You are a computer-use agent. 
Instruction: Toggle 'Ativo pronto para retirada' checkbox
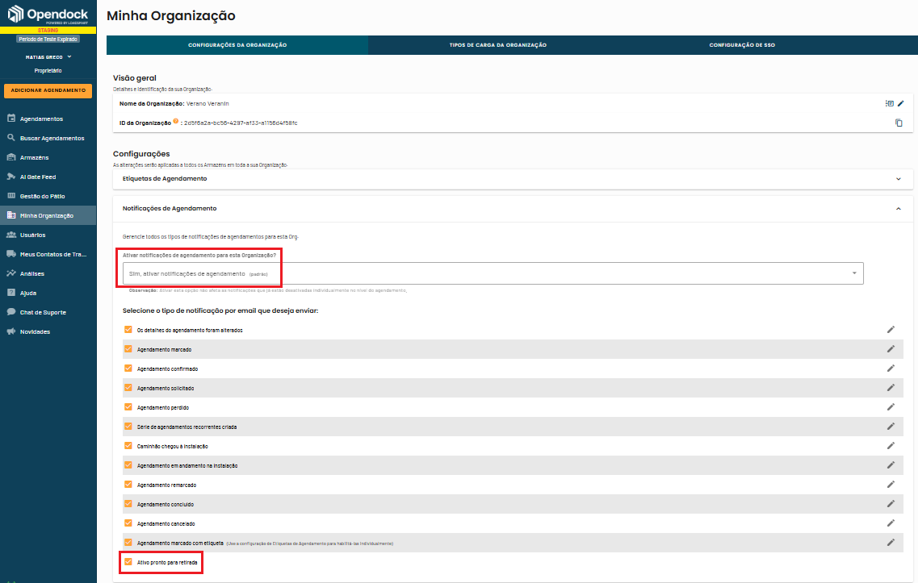[128, 562]
